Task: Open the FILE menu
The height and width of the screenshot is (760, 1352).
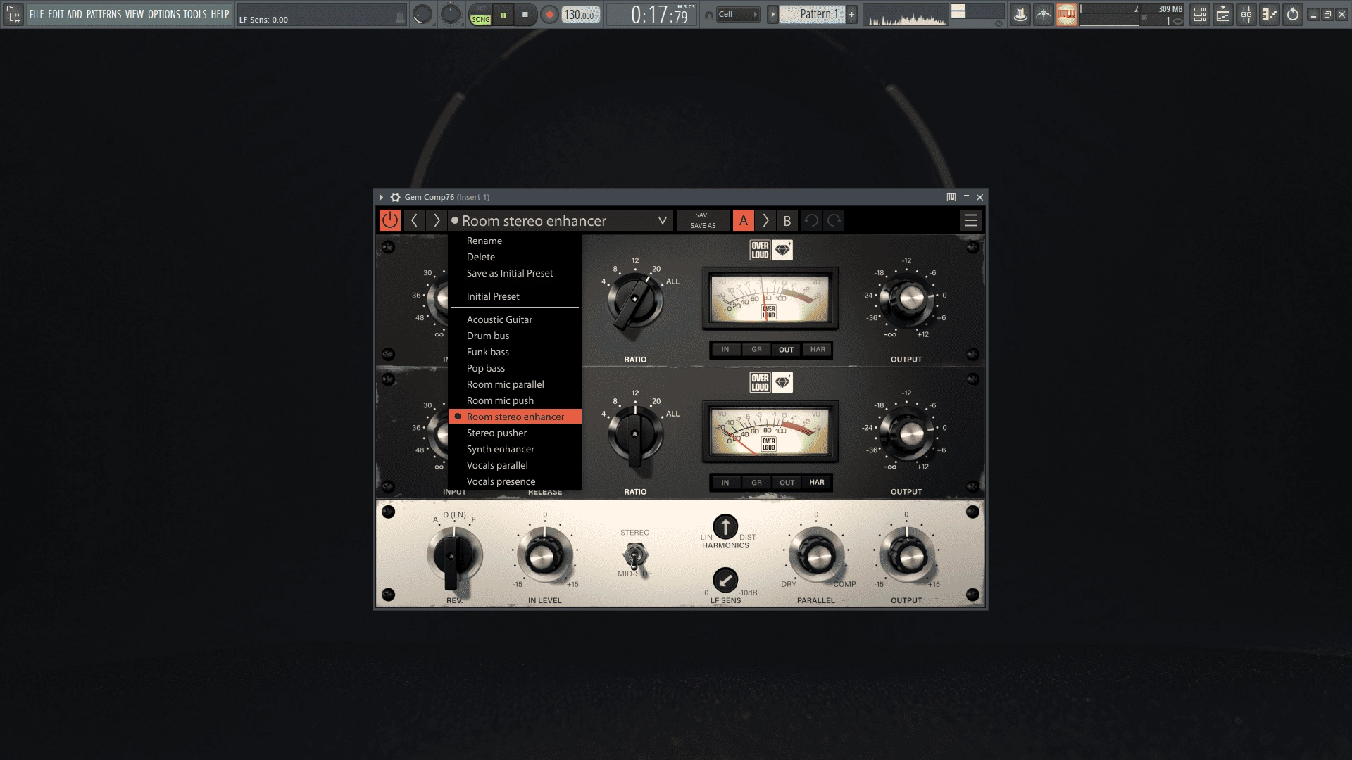Action: (36, 14)
